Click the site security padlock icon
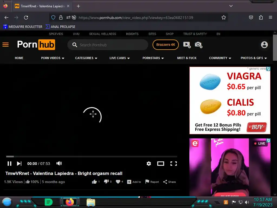277x208 pixels. 61,17
